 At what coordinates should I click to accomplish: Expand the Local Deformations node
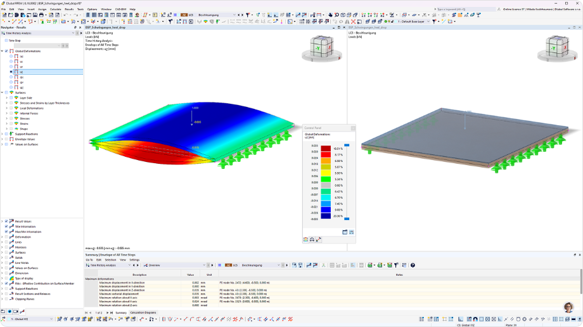tap(7, 108)
